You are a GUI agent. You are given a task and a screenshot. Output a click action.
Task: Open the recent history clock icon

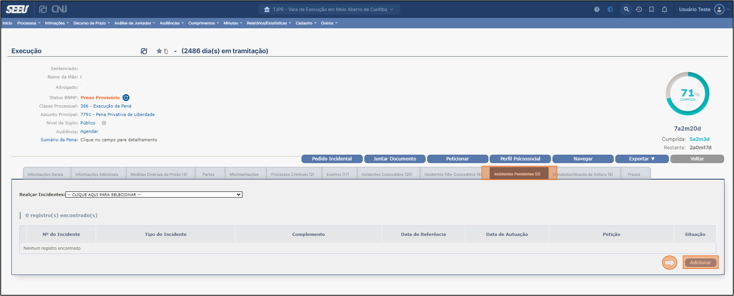pyautogui.click(x=639, y=10)
